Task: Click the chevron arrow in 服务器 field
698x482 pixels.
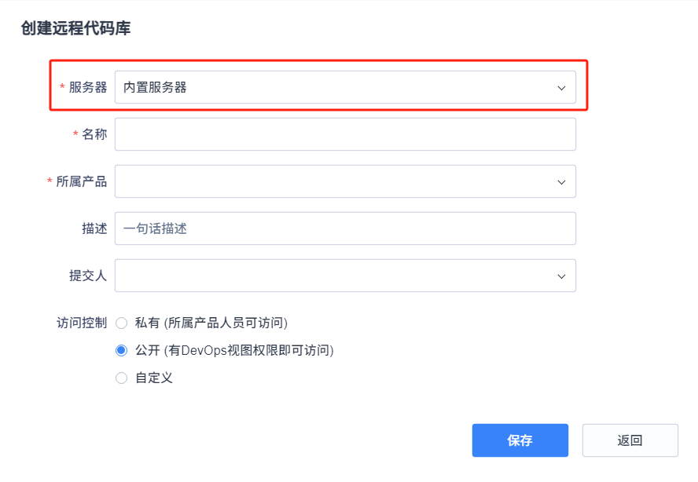Action: [561, 88]
